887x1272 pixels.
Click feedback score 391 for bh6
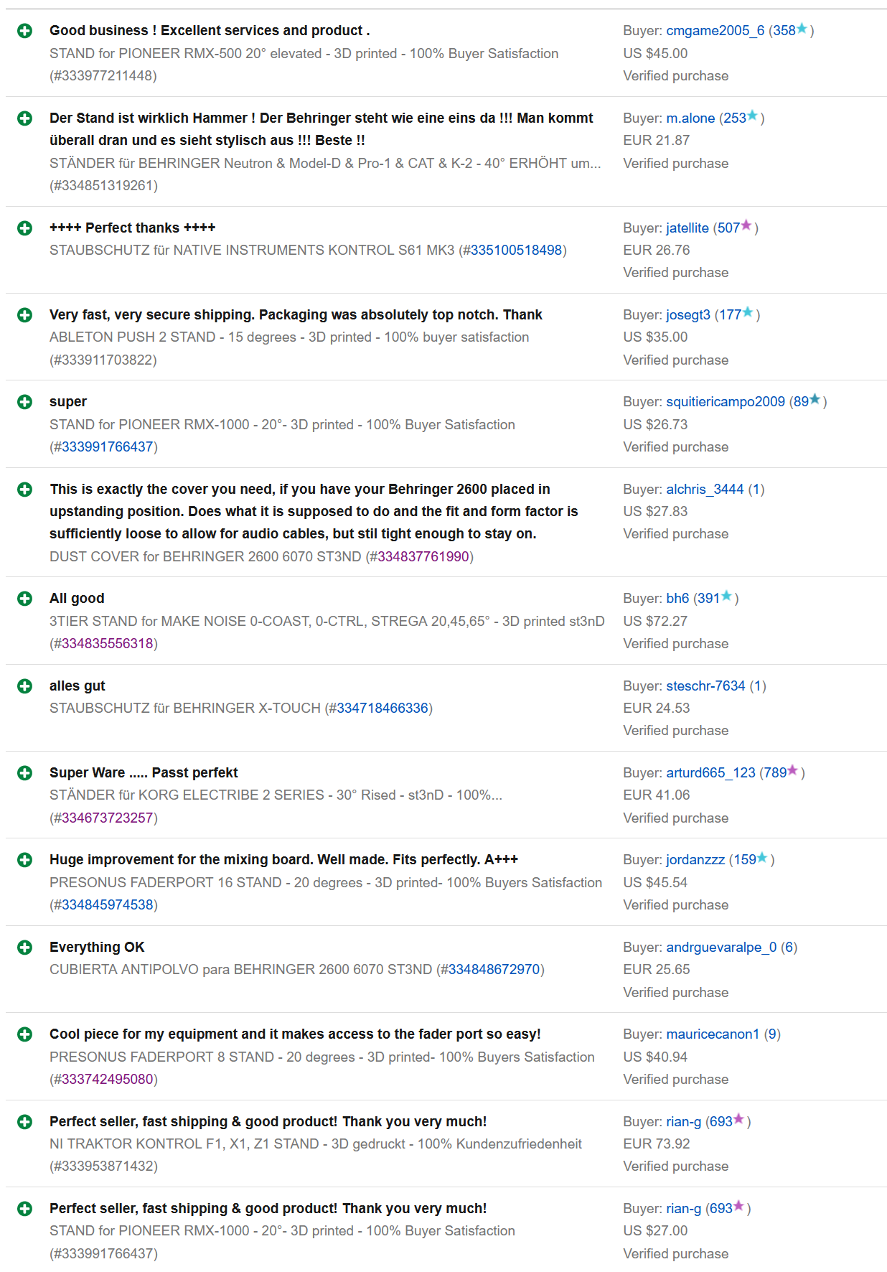coord(708,599)
